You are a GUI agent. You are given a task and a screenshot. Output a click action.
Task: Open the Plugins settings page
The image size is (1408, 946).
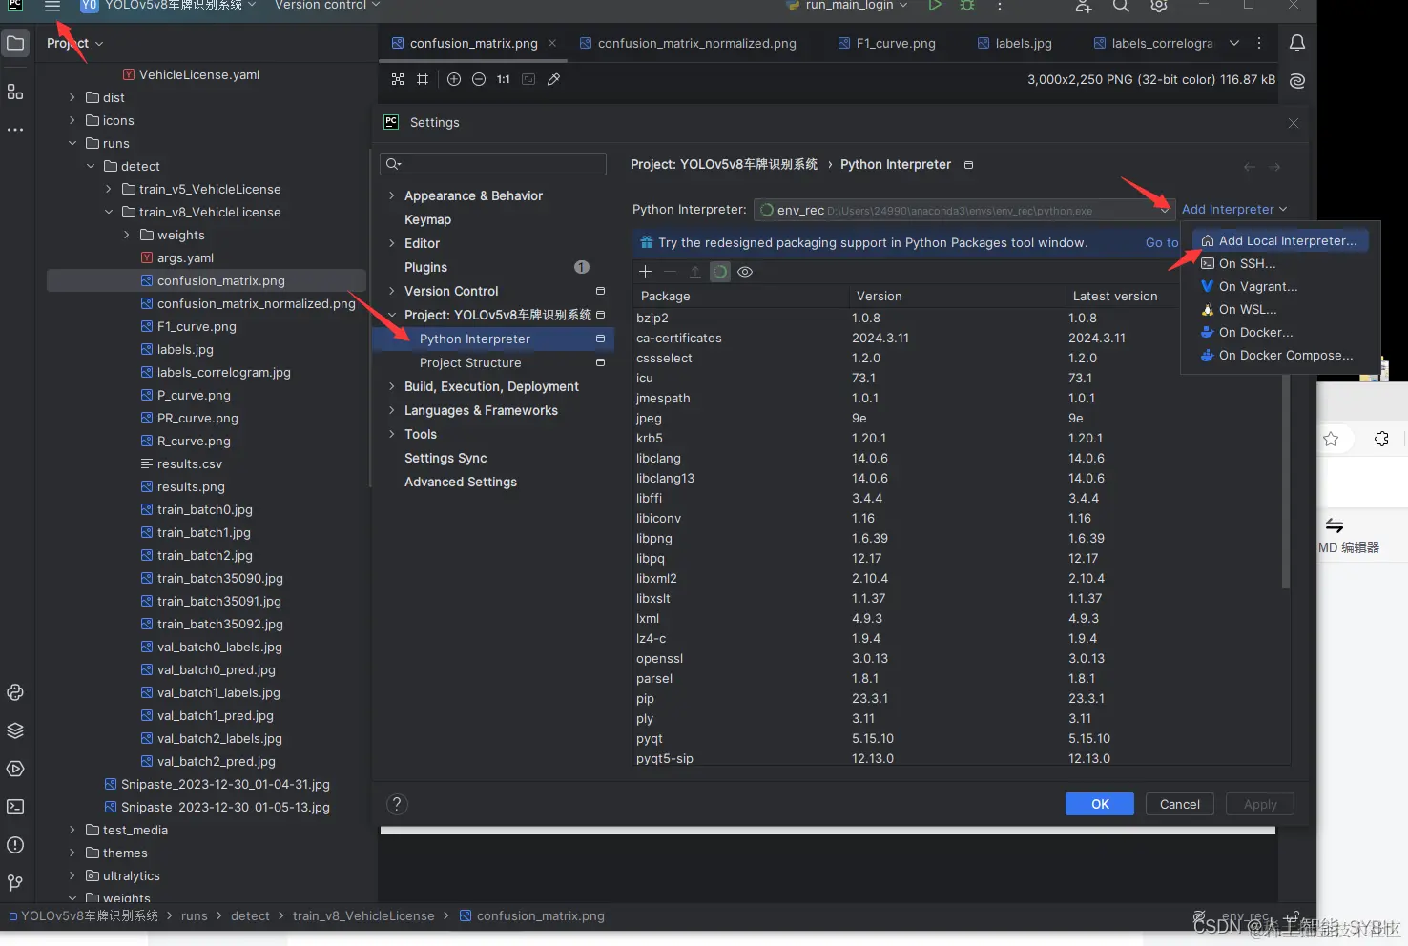(x=425, y=267)
